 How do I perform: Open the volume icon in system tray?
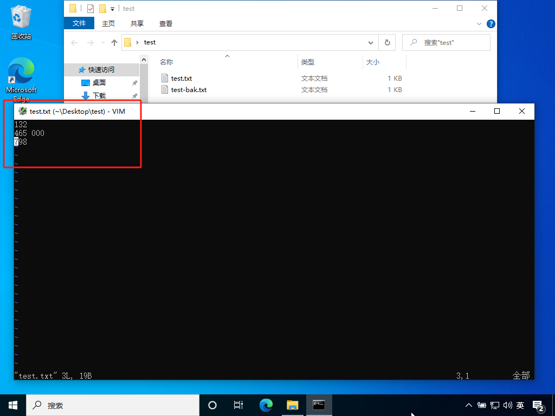pyautogui.click(x=508, y=405)
